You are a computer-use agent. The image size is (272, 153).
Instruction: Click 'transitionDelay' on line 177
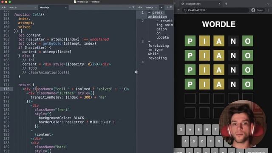click(x=47, y=97)
